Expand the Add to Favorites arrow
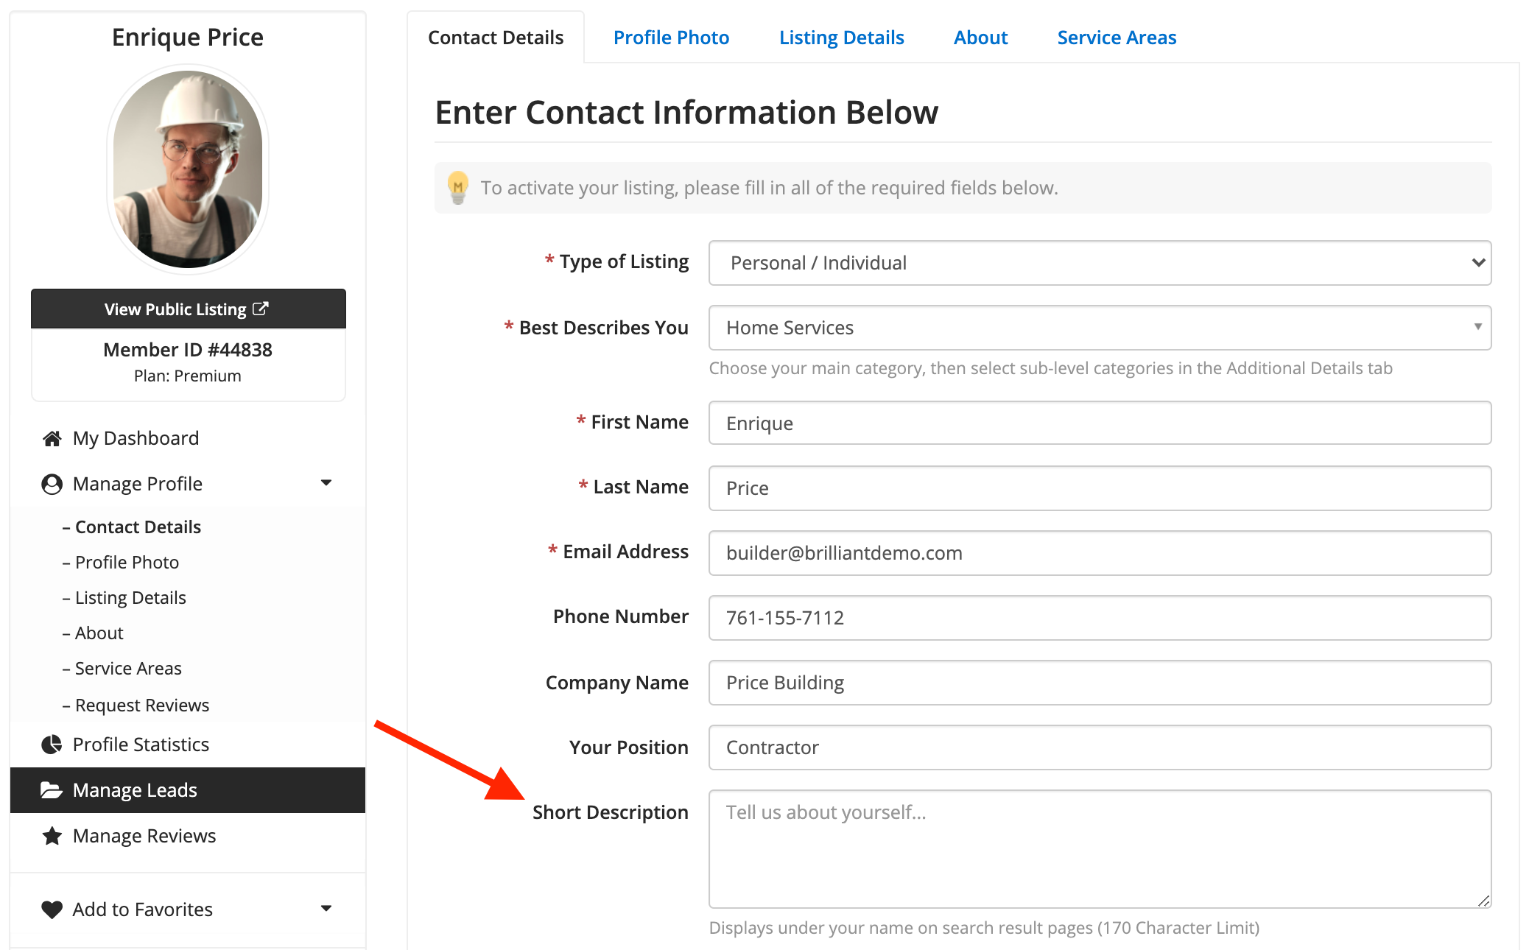This screenshot has width=1529, height=950. pos(326,909)
